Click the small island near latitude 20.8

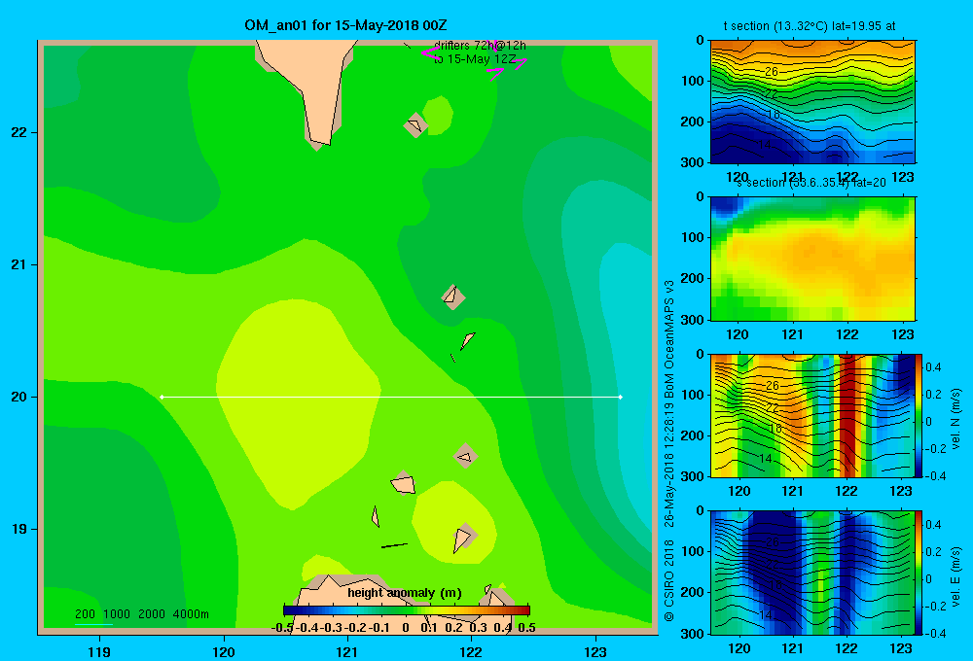coord(453,297)
